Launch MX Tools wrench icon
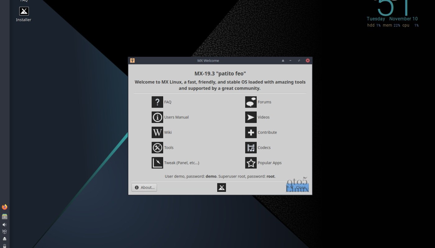Image resolution: width=435 pixels, height=248 pixels. pos(157,148)
